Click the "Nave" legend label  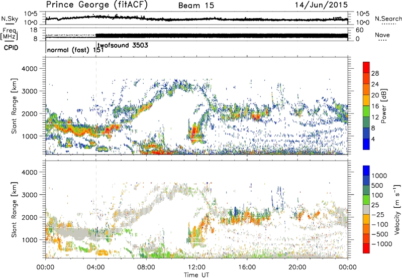382,35
